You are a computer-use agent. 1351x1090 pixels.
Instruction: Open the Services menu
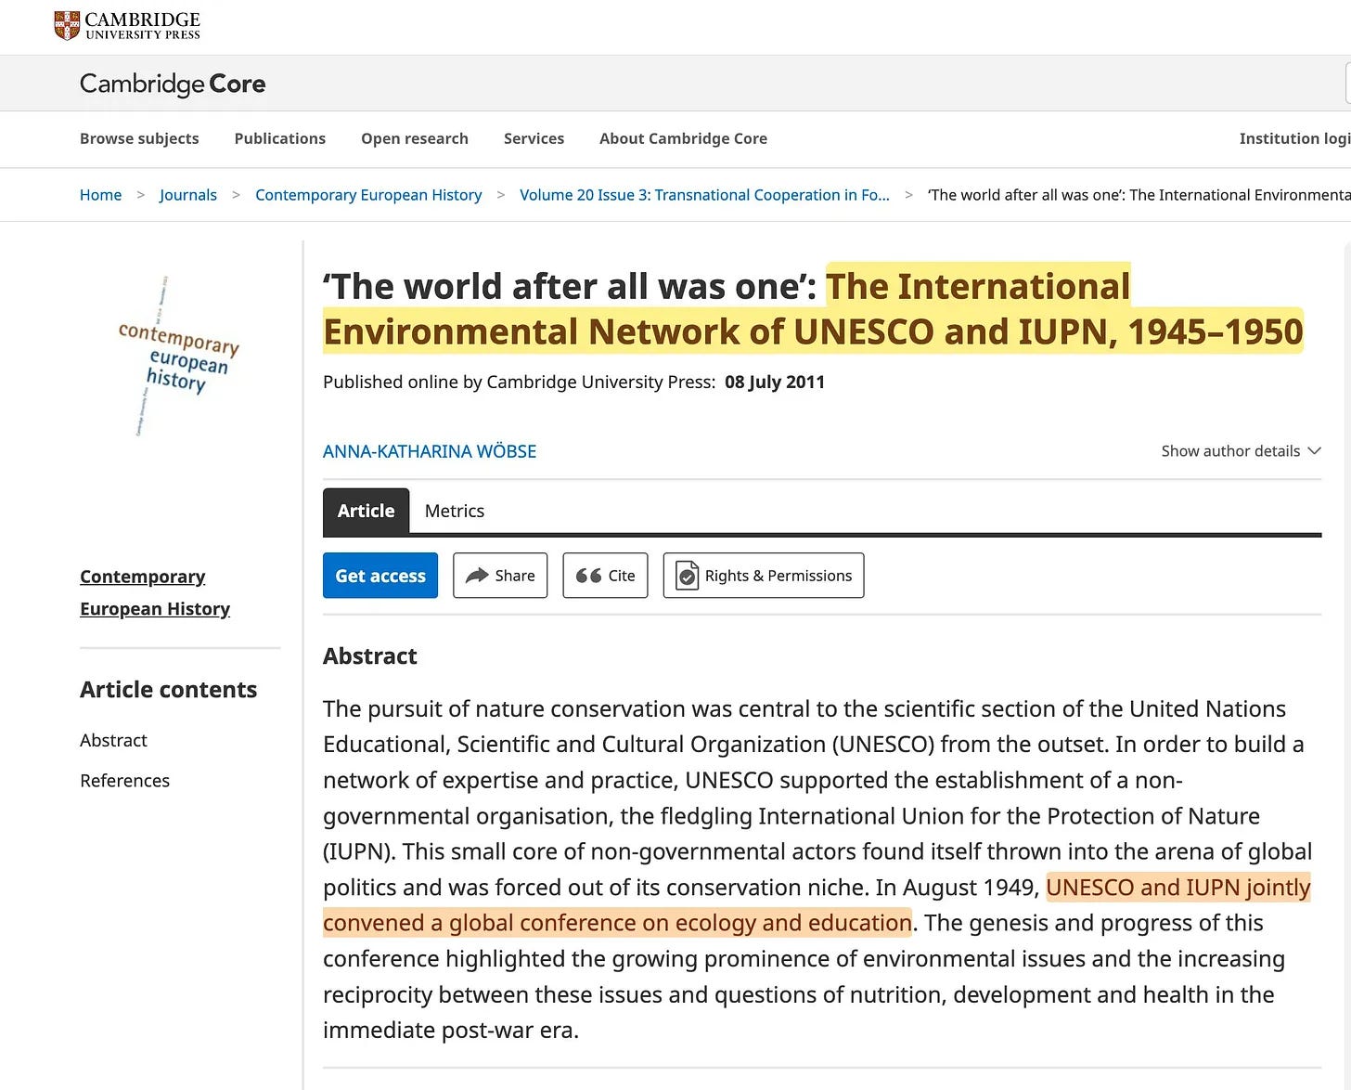pos(534,138)
